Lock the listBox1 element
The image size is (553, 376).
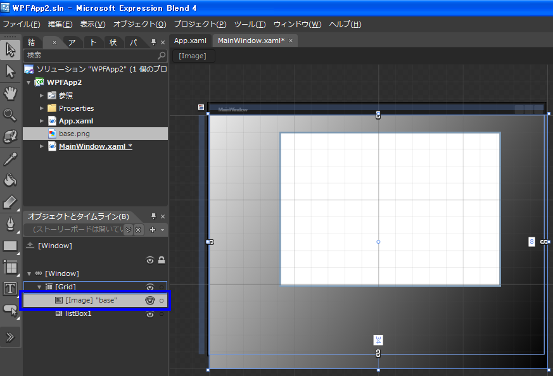(x=162, y=314)
